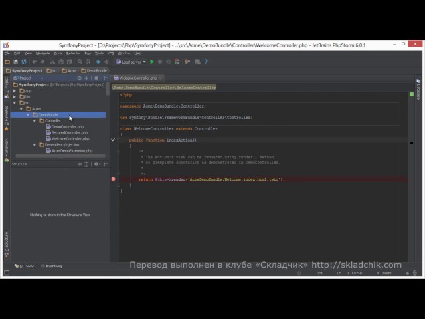Click the Back navigation arrow
The height and width of the screenshot is (319, 425).
point(98,62)
